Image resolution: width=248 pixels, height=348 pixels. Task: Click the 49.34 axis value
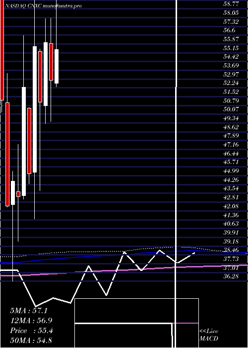(231, 118)
